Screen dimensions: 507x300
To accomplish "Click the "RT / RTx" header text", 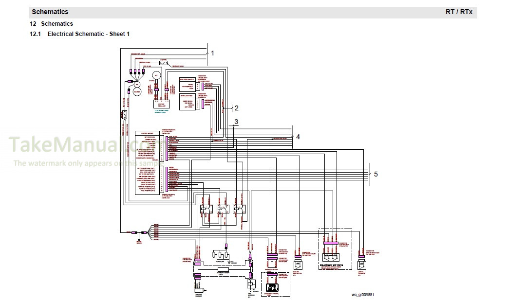I will click(458, 12).
